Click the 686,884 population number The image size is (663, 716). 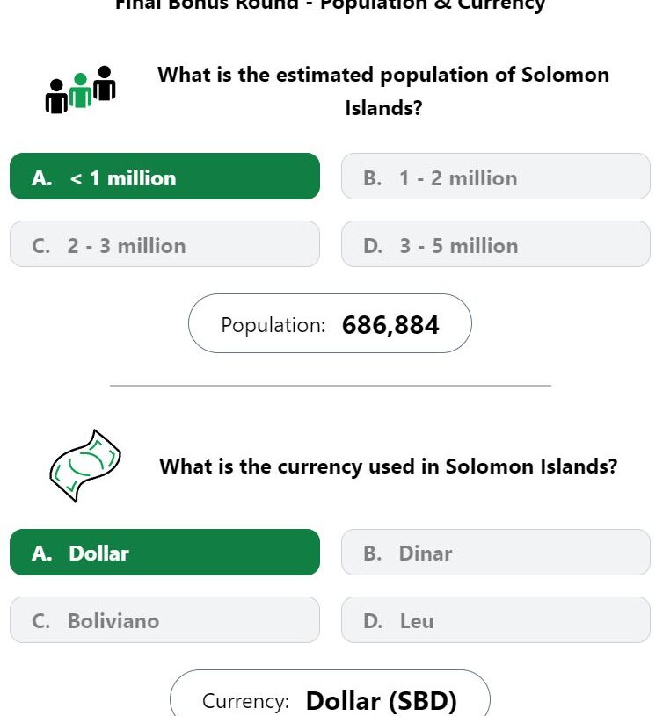coord(390,325)
